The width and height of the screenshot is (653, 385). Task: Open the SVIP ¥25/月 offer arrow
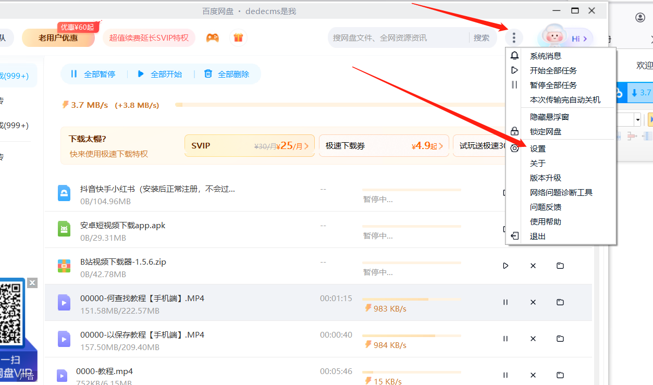coord(306,146)
